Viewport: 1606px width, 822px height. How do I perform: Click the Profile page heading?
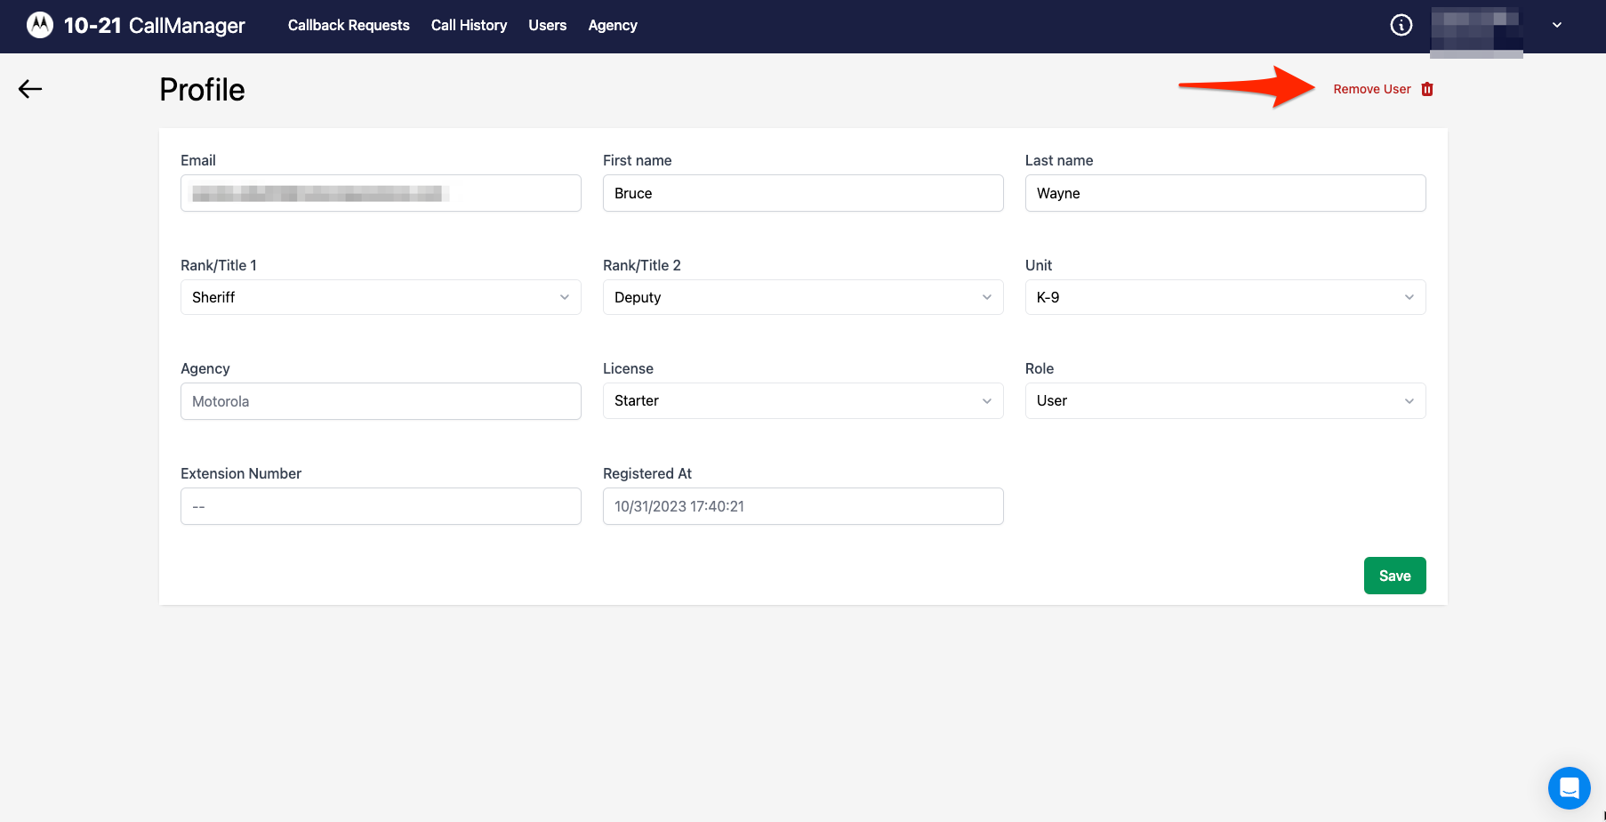[x=202, y=90]
